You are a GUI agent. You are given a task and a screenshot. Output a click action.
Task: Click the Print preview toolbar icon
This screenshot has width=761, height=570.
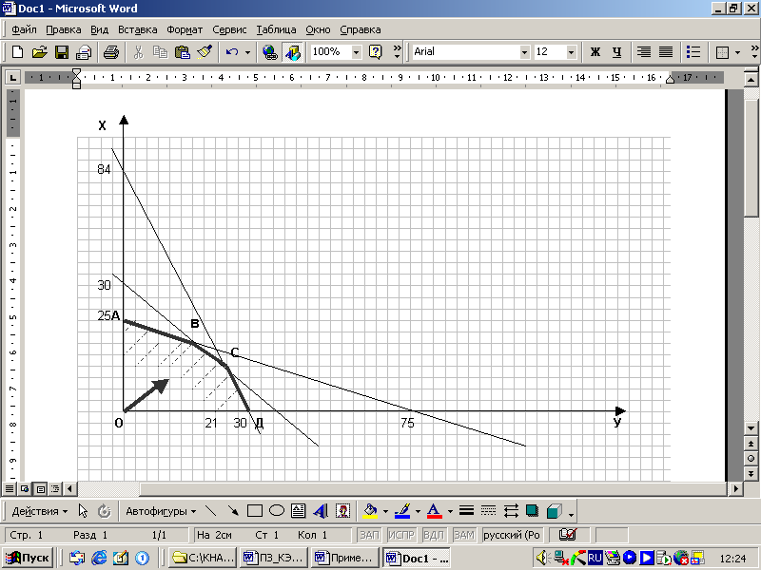84,52
